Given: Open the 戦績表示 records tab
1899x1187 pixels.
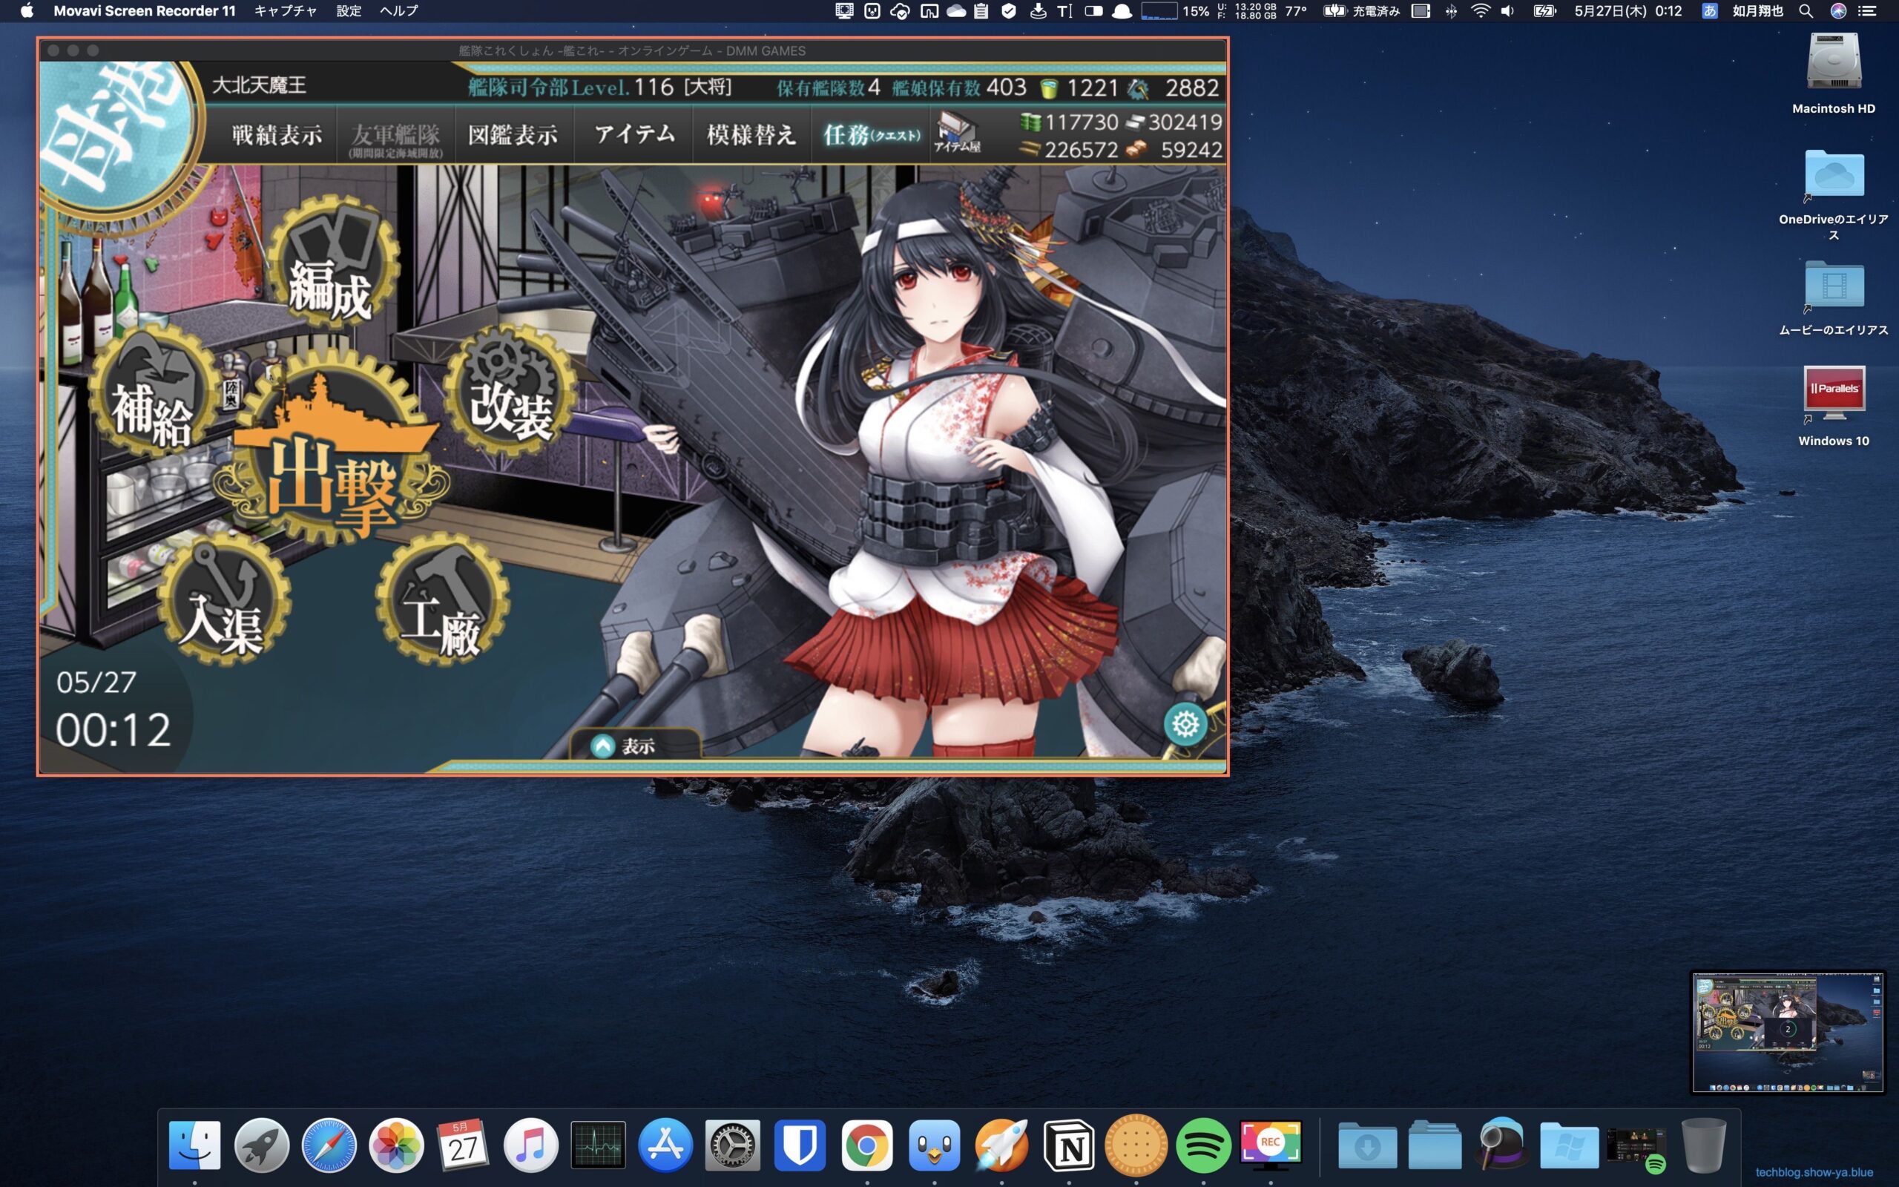Looking at the screenshot, I should [x=276, y=135].
